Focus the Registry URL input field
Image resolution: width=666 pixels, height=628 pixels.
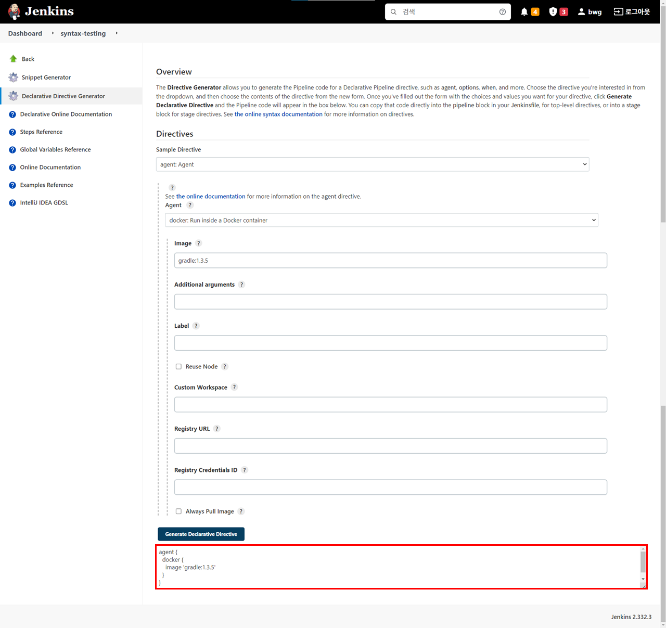(x=390, y=446)
